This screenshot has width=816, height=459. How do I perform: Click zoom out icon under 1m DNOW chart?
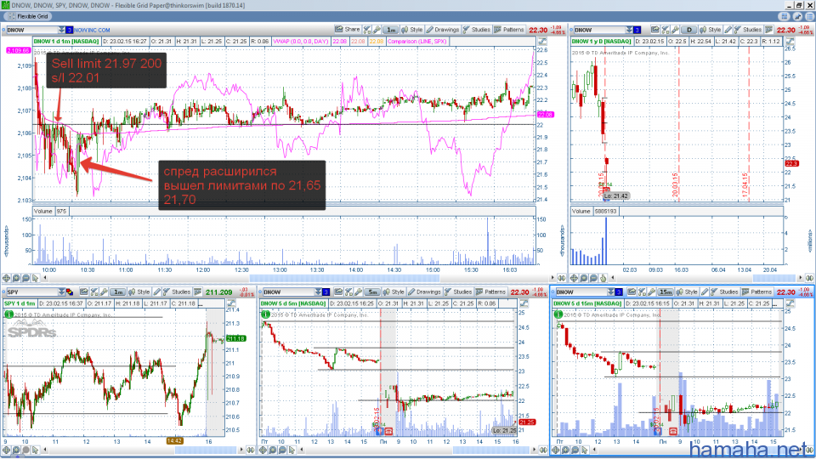tap(25, 278)
